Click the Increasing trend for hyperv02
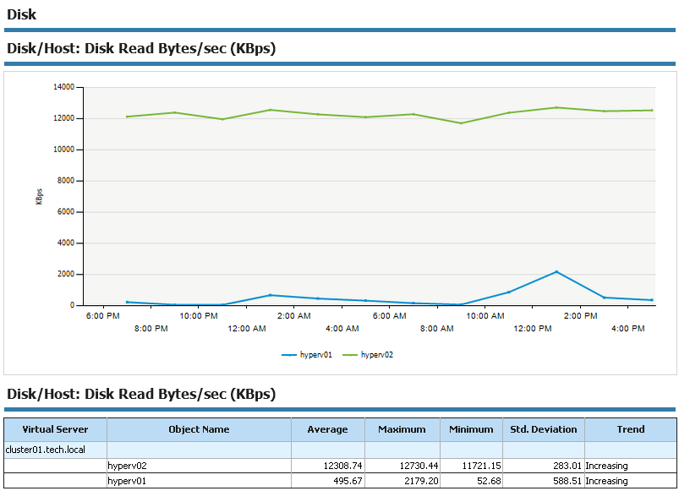Viewport: 679px width, 491px height. tap(606, 466)
